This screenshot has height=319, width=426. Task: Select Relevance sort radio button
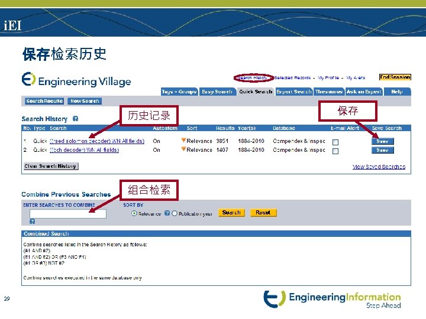134,213
